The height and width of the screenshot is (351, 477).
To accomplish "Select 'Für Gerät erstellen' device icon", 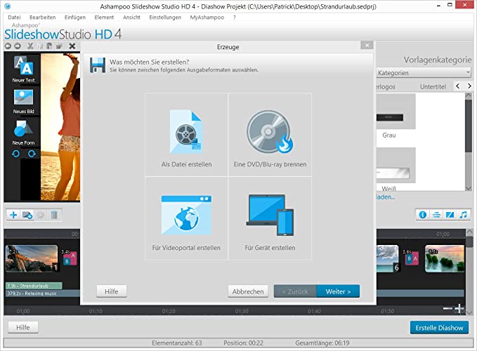I will pos(270,218).
